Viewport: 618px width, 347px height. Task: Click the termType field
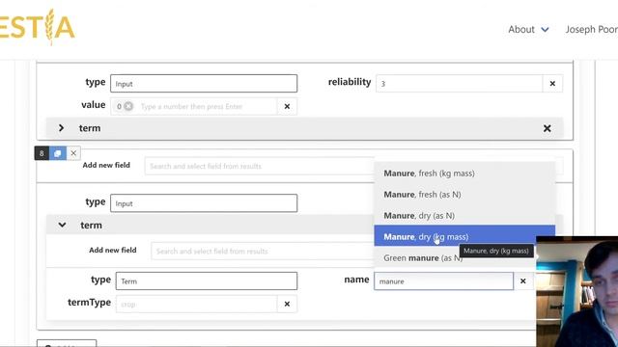click(x=196, y=305)
